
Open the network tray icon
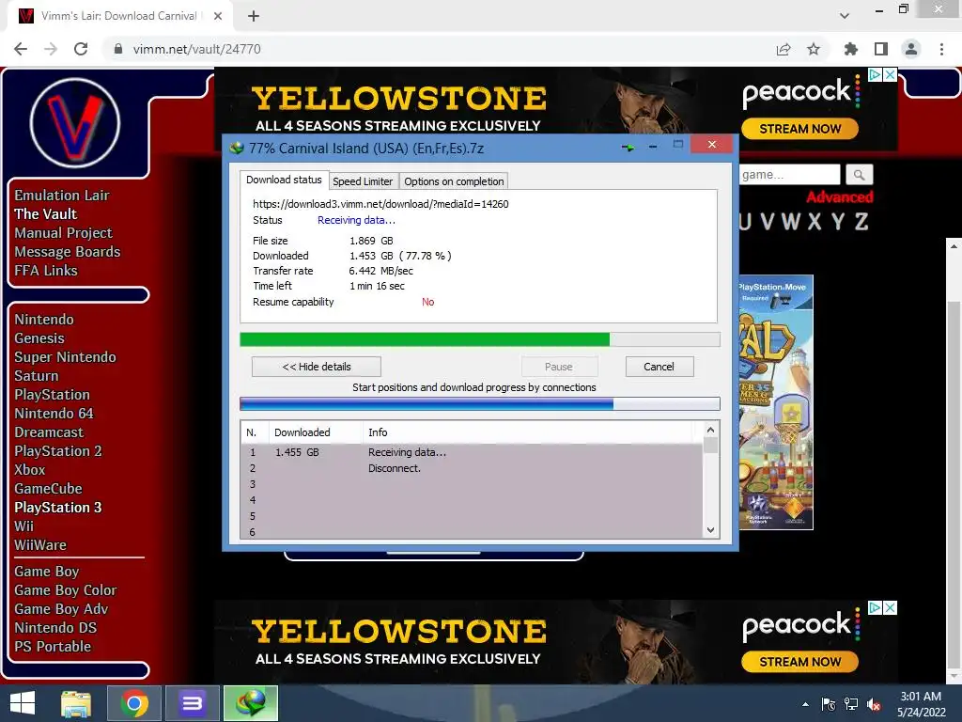tap(851, 704)
